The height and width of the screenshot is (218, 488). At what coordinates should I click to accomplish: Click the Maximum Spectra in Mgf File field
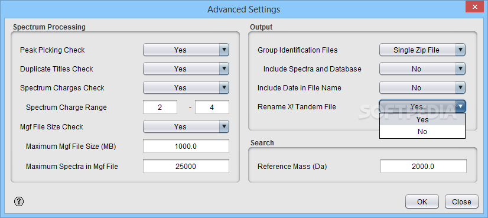coord(186,166)
